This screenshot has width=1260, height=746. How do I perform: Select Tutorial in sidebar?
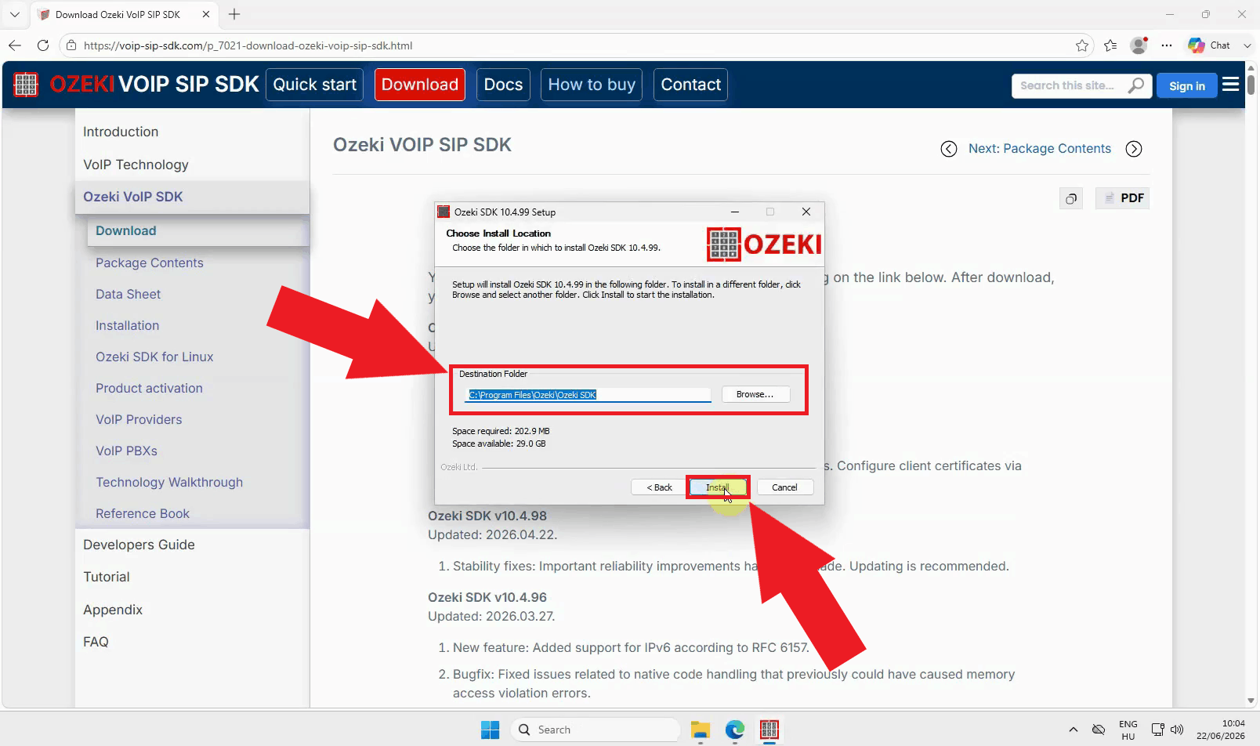107,577
